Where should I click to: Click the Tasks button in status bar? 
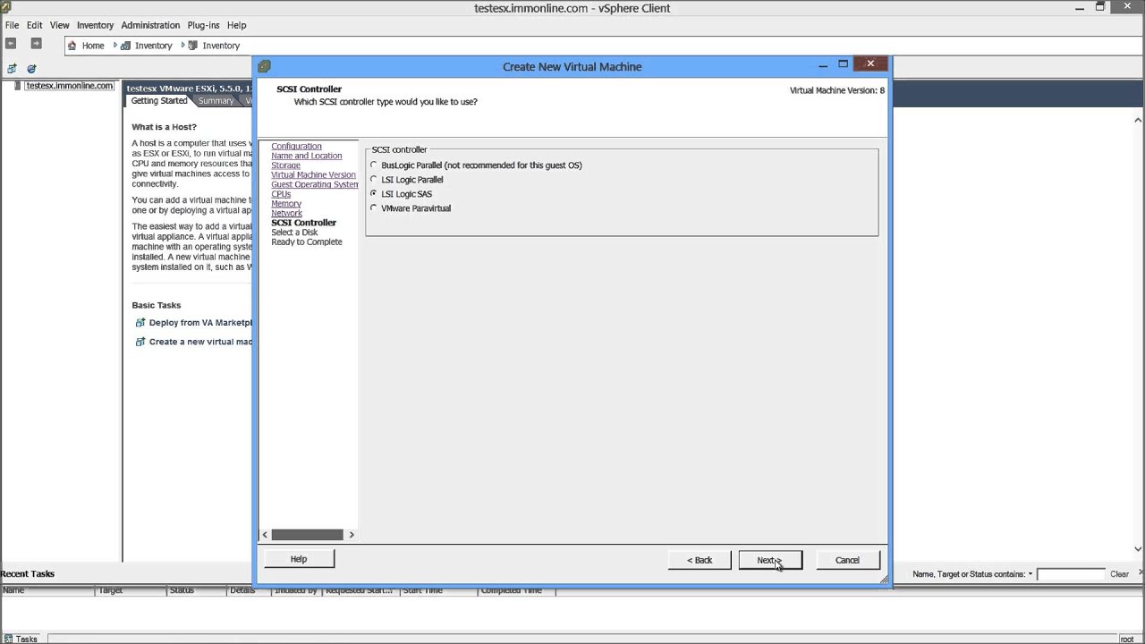click(21, 639)
